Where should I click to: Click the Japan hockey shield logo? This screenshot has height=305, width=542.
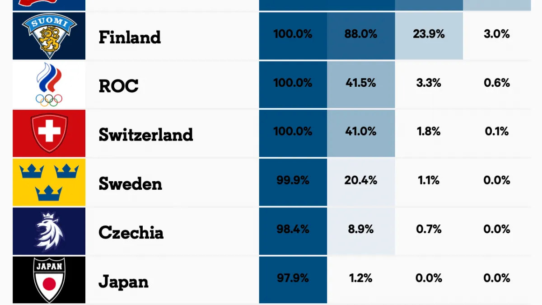click(49, 279)
